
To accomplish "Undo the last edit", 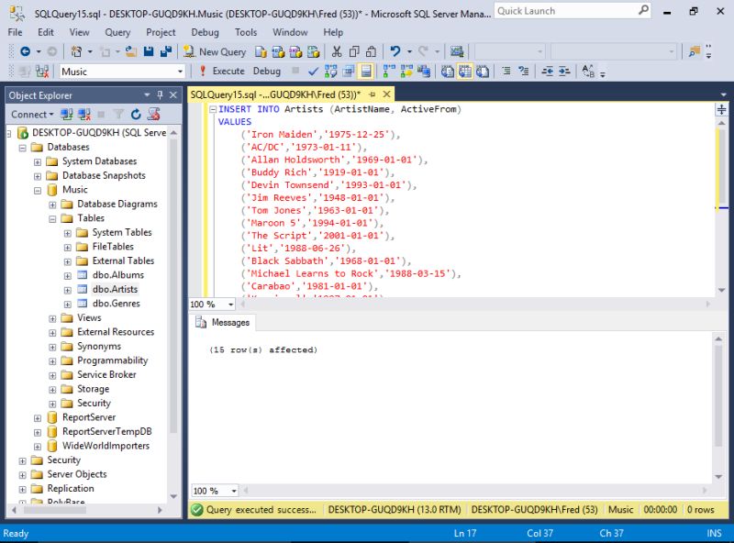I will (395, 52).
